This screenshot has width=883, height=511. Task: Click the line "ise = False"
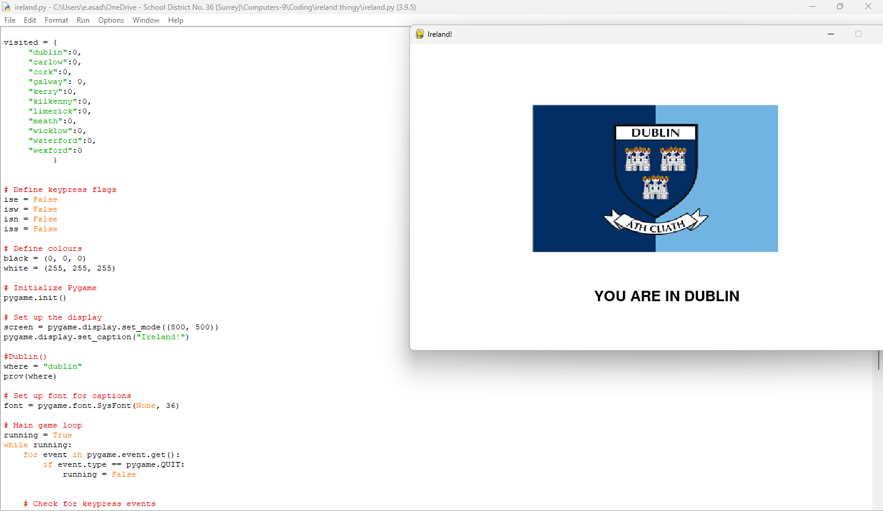pos(31,199)
